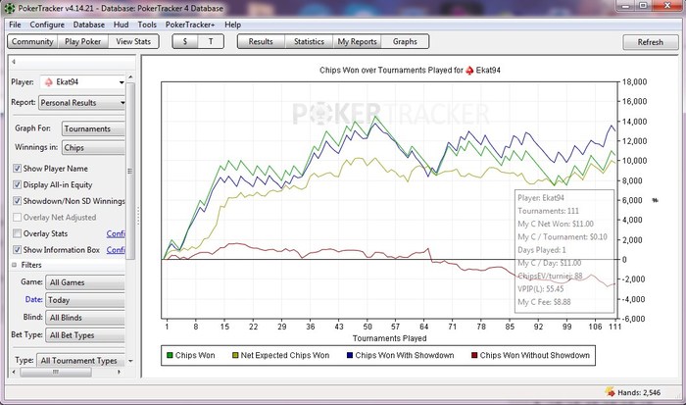The image size is (686, 405).
Task: Click the PokerTracker app icon in title bar
Action: (x=9, y=8)
